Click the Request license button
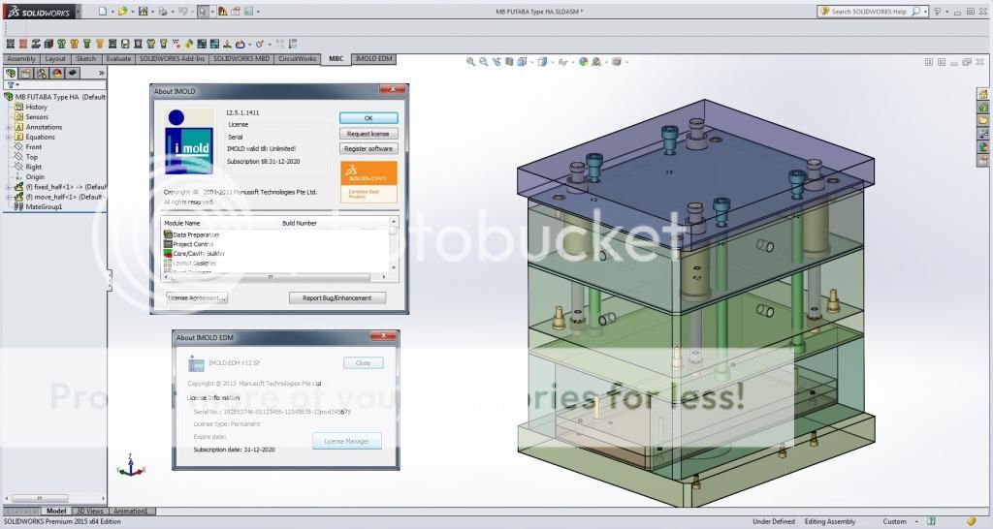The height and width of the screenshot is (529, 993). [368, 134]
